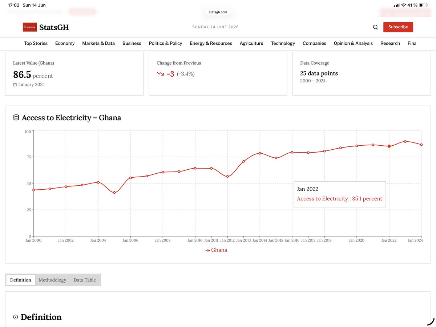Go to Top Stories section

36,43
